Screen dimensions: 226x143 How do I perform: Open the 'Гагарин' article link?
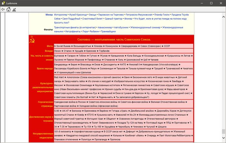pyautogui.click(x=72, y=56)
